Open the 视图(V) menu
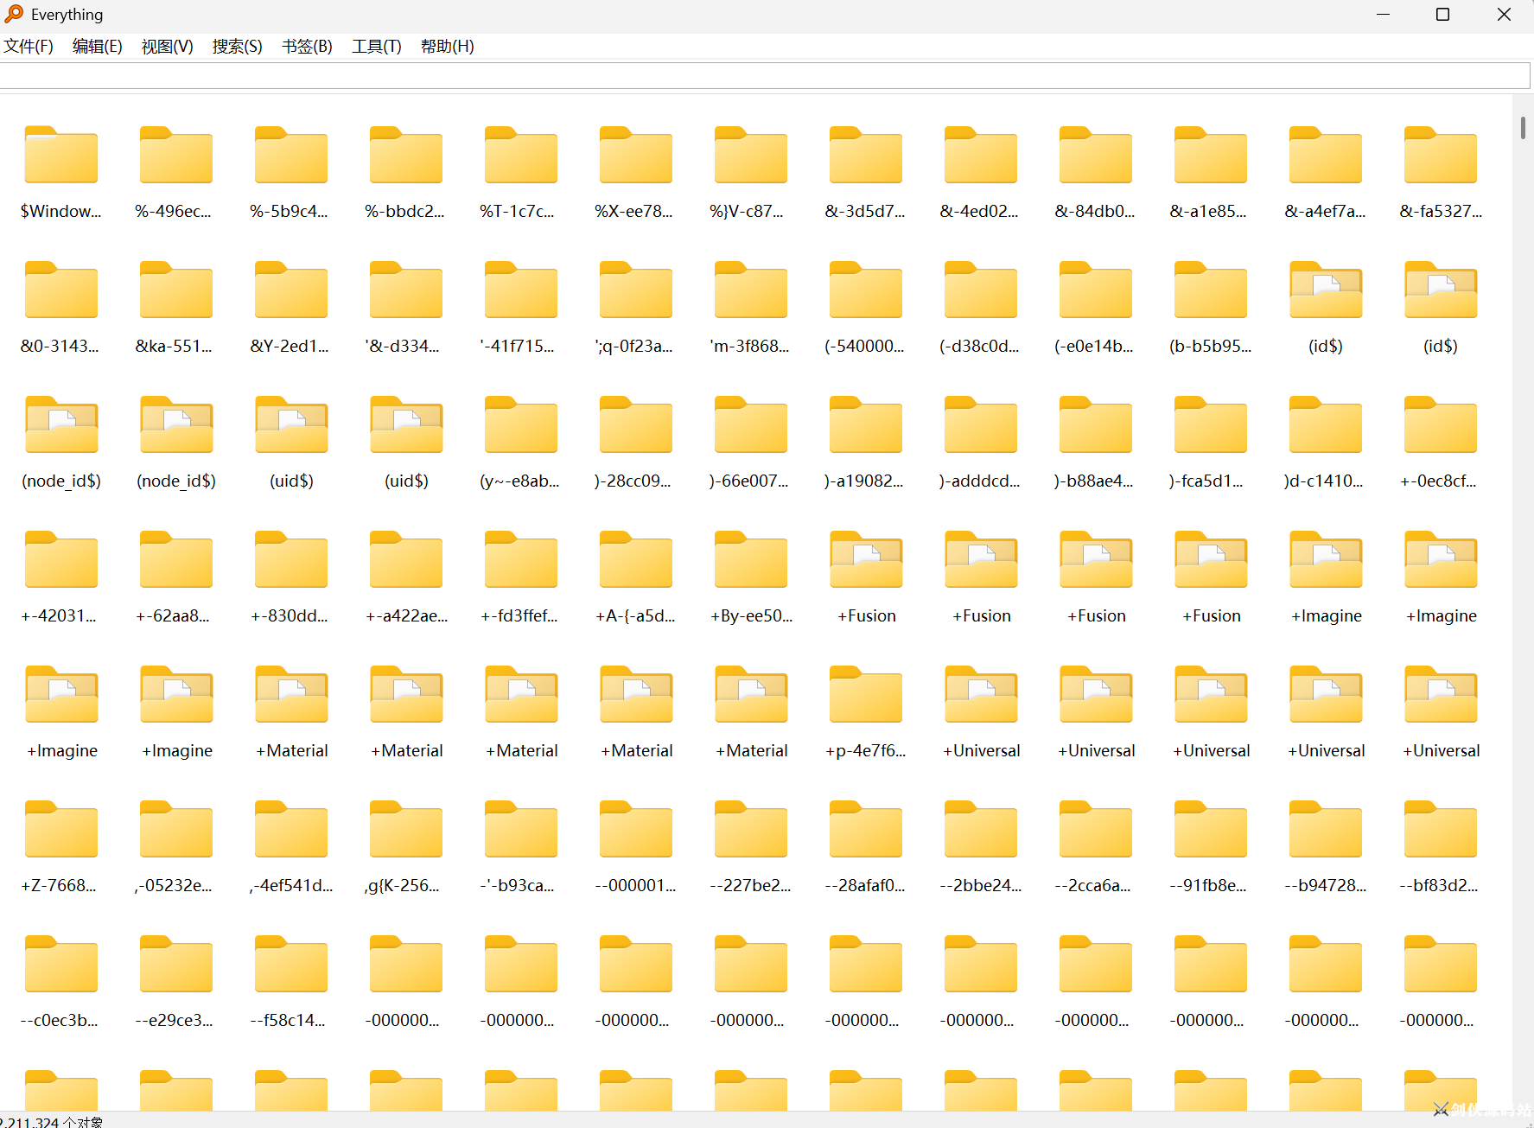 pyautogui.click(x=168, y=47)
